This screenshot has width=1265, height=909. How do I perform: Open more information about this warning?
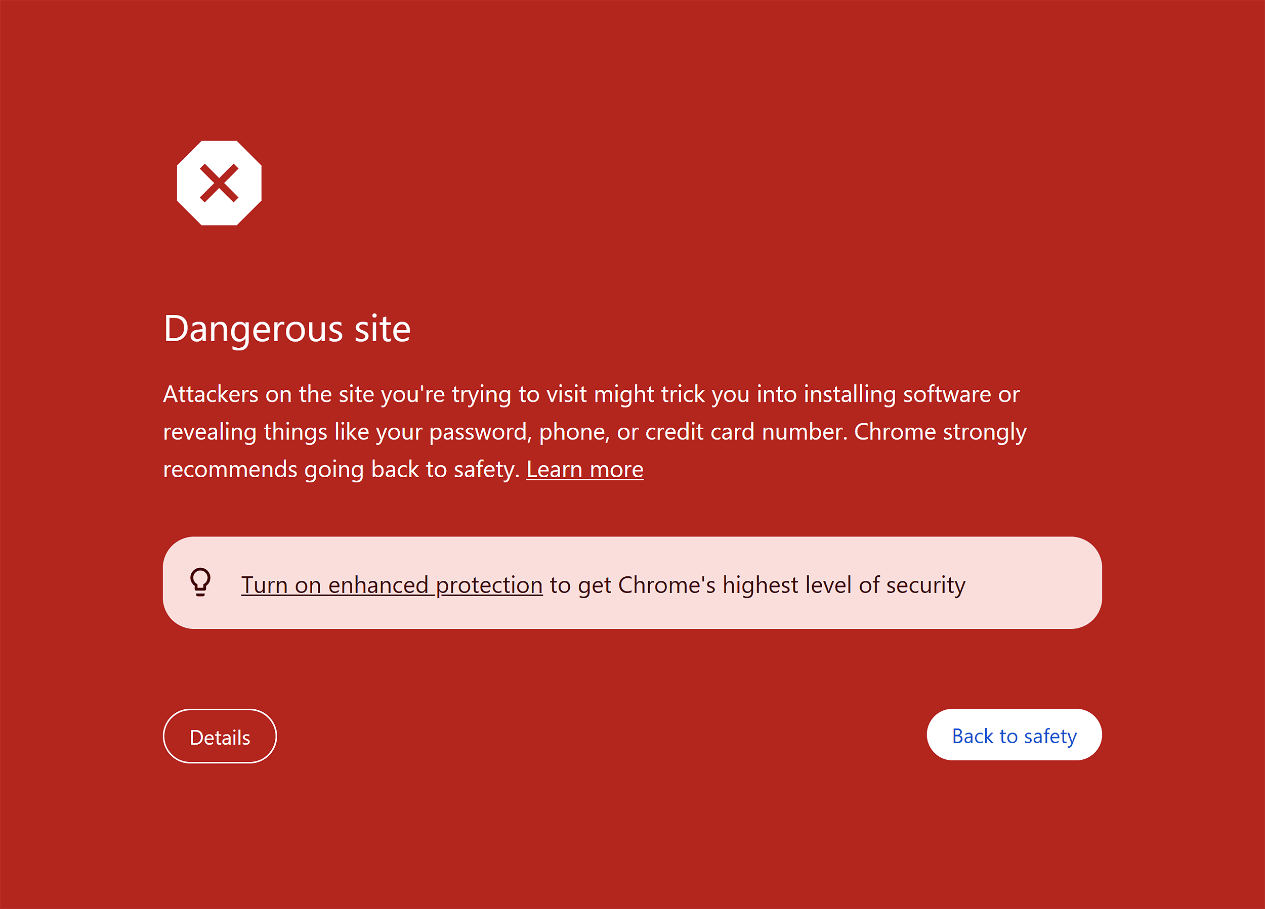point(584,469)
